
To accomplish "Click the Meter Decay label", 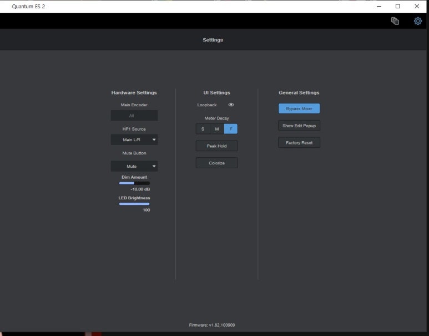I will click(216, 118).
